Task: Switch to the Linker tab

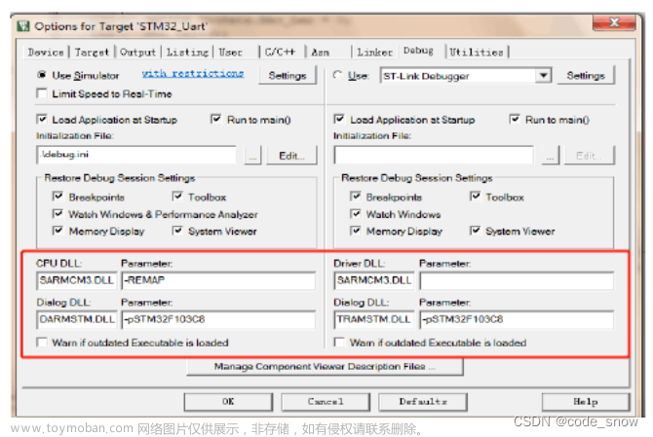Action: point(374,52)
